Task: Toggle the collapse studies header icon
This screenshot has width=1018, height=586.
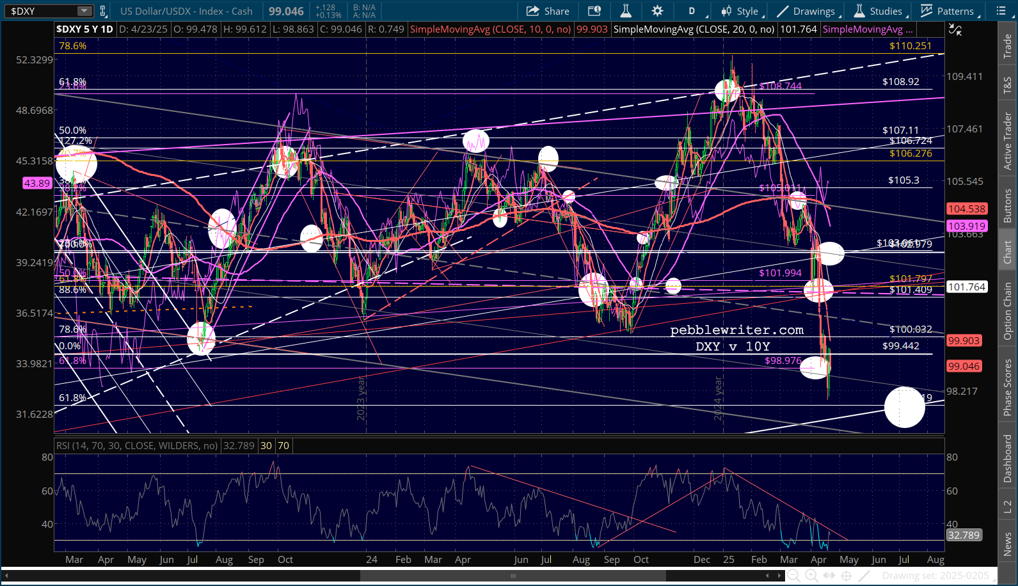Action: (x=955, y=29)
